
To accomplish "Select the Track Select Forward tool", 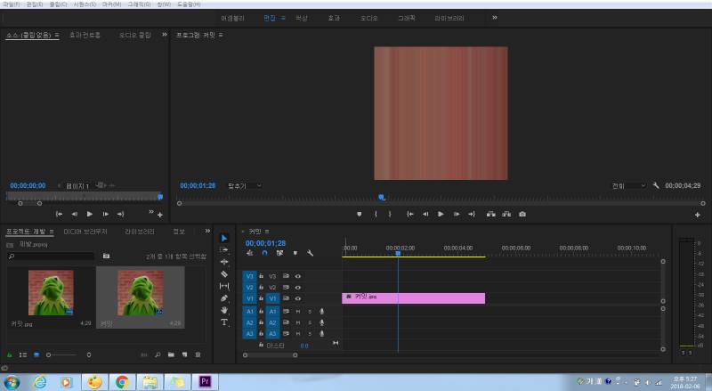I will [224, 250].
